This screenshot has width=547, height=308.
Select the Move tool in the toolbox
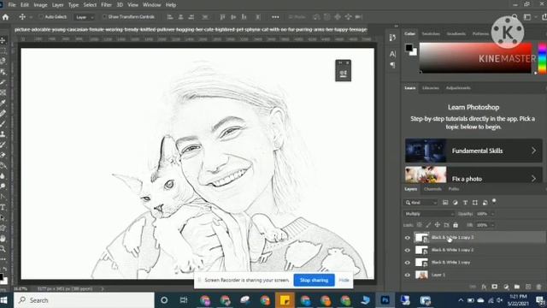pyautogui.click(x=3, y=40)
